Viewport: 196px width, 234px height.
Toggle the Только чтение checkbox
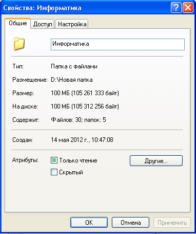pyautogui.click(x=54, y=160)
